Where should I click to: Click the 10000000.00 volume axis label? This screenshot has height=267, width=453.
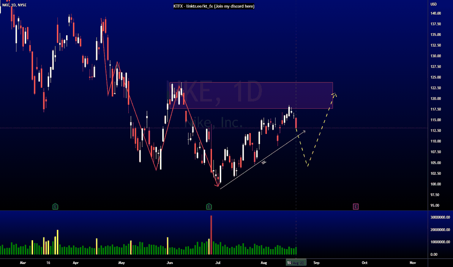[x=440, y=242]
